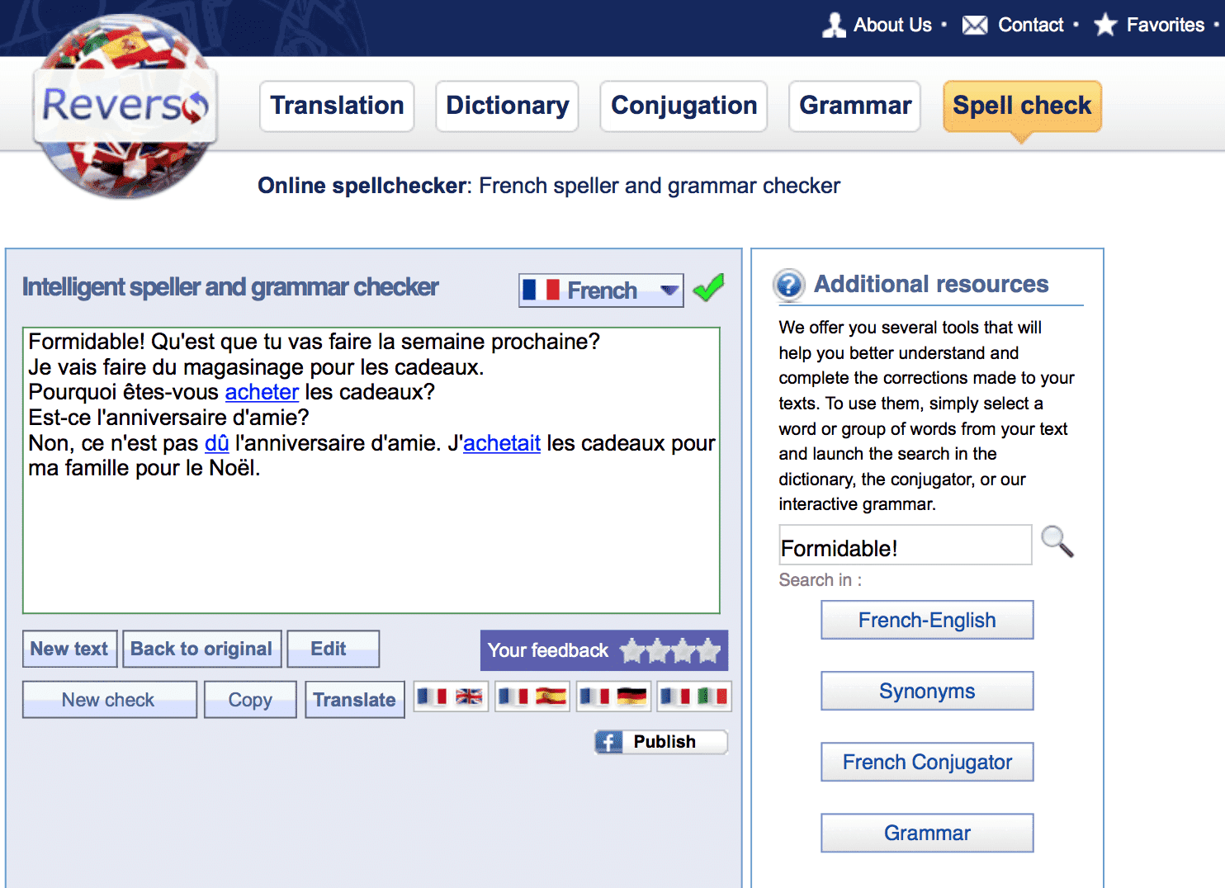
Task: Translate using French to German flags
Action: pos(613,697)
